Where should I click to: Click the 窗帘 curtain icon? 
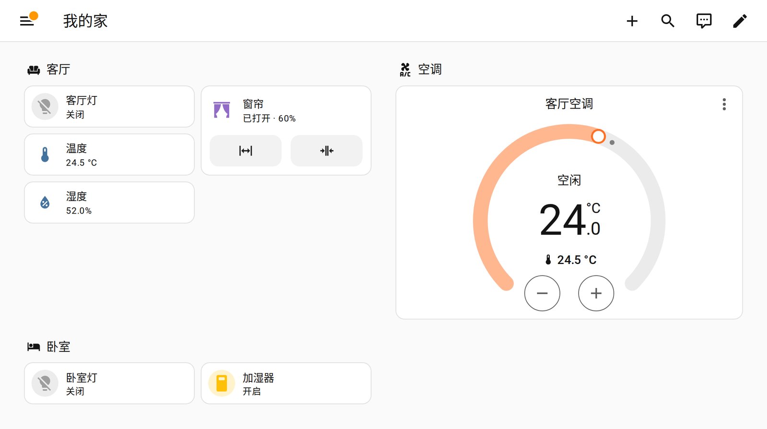pos(221,110)
